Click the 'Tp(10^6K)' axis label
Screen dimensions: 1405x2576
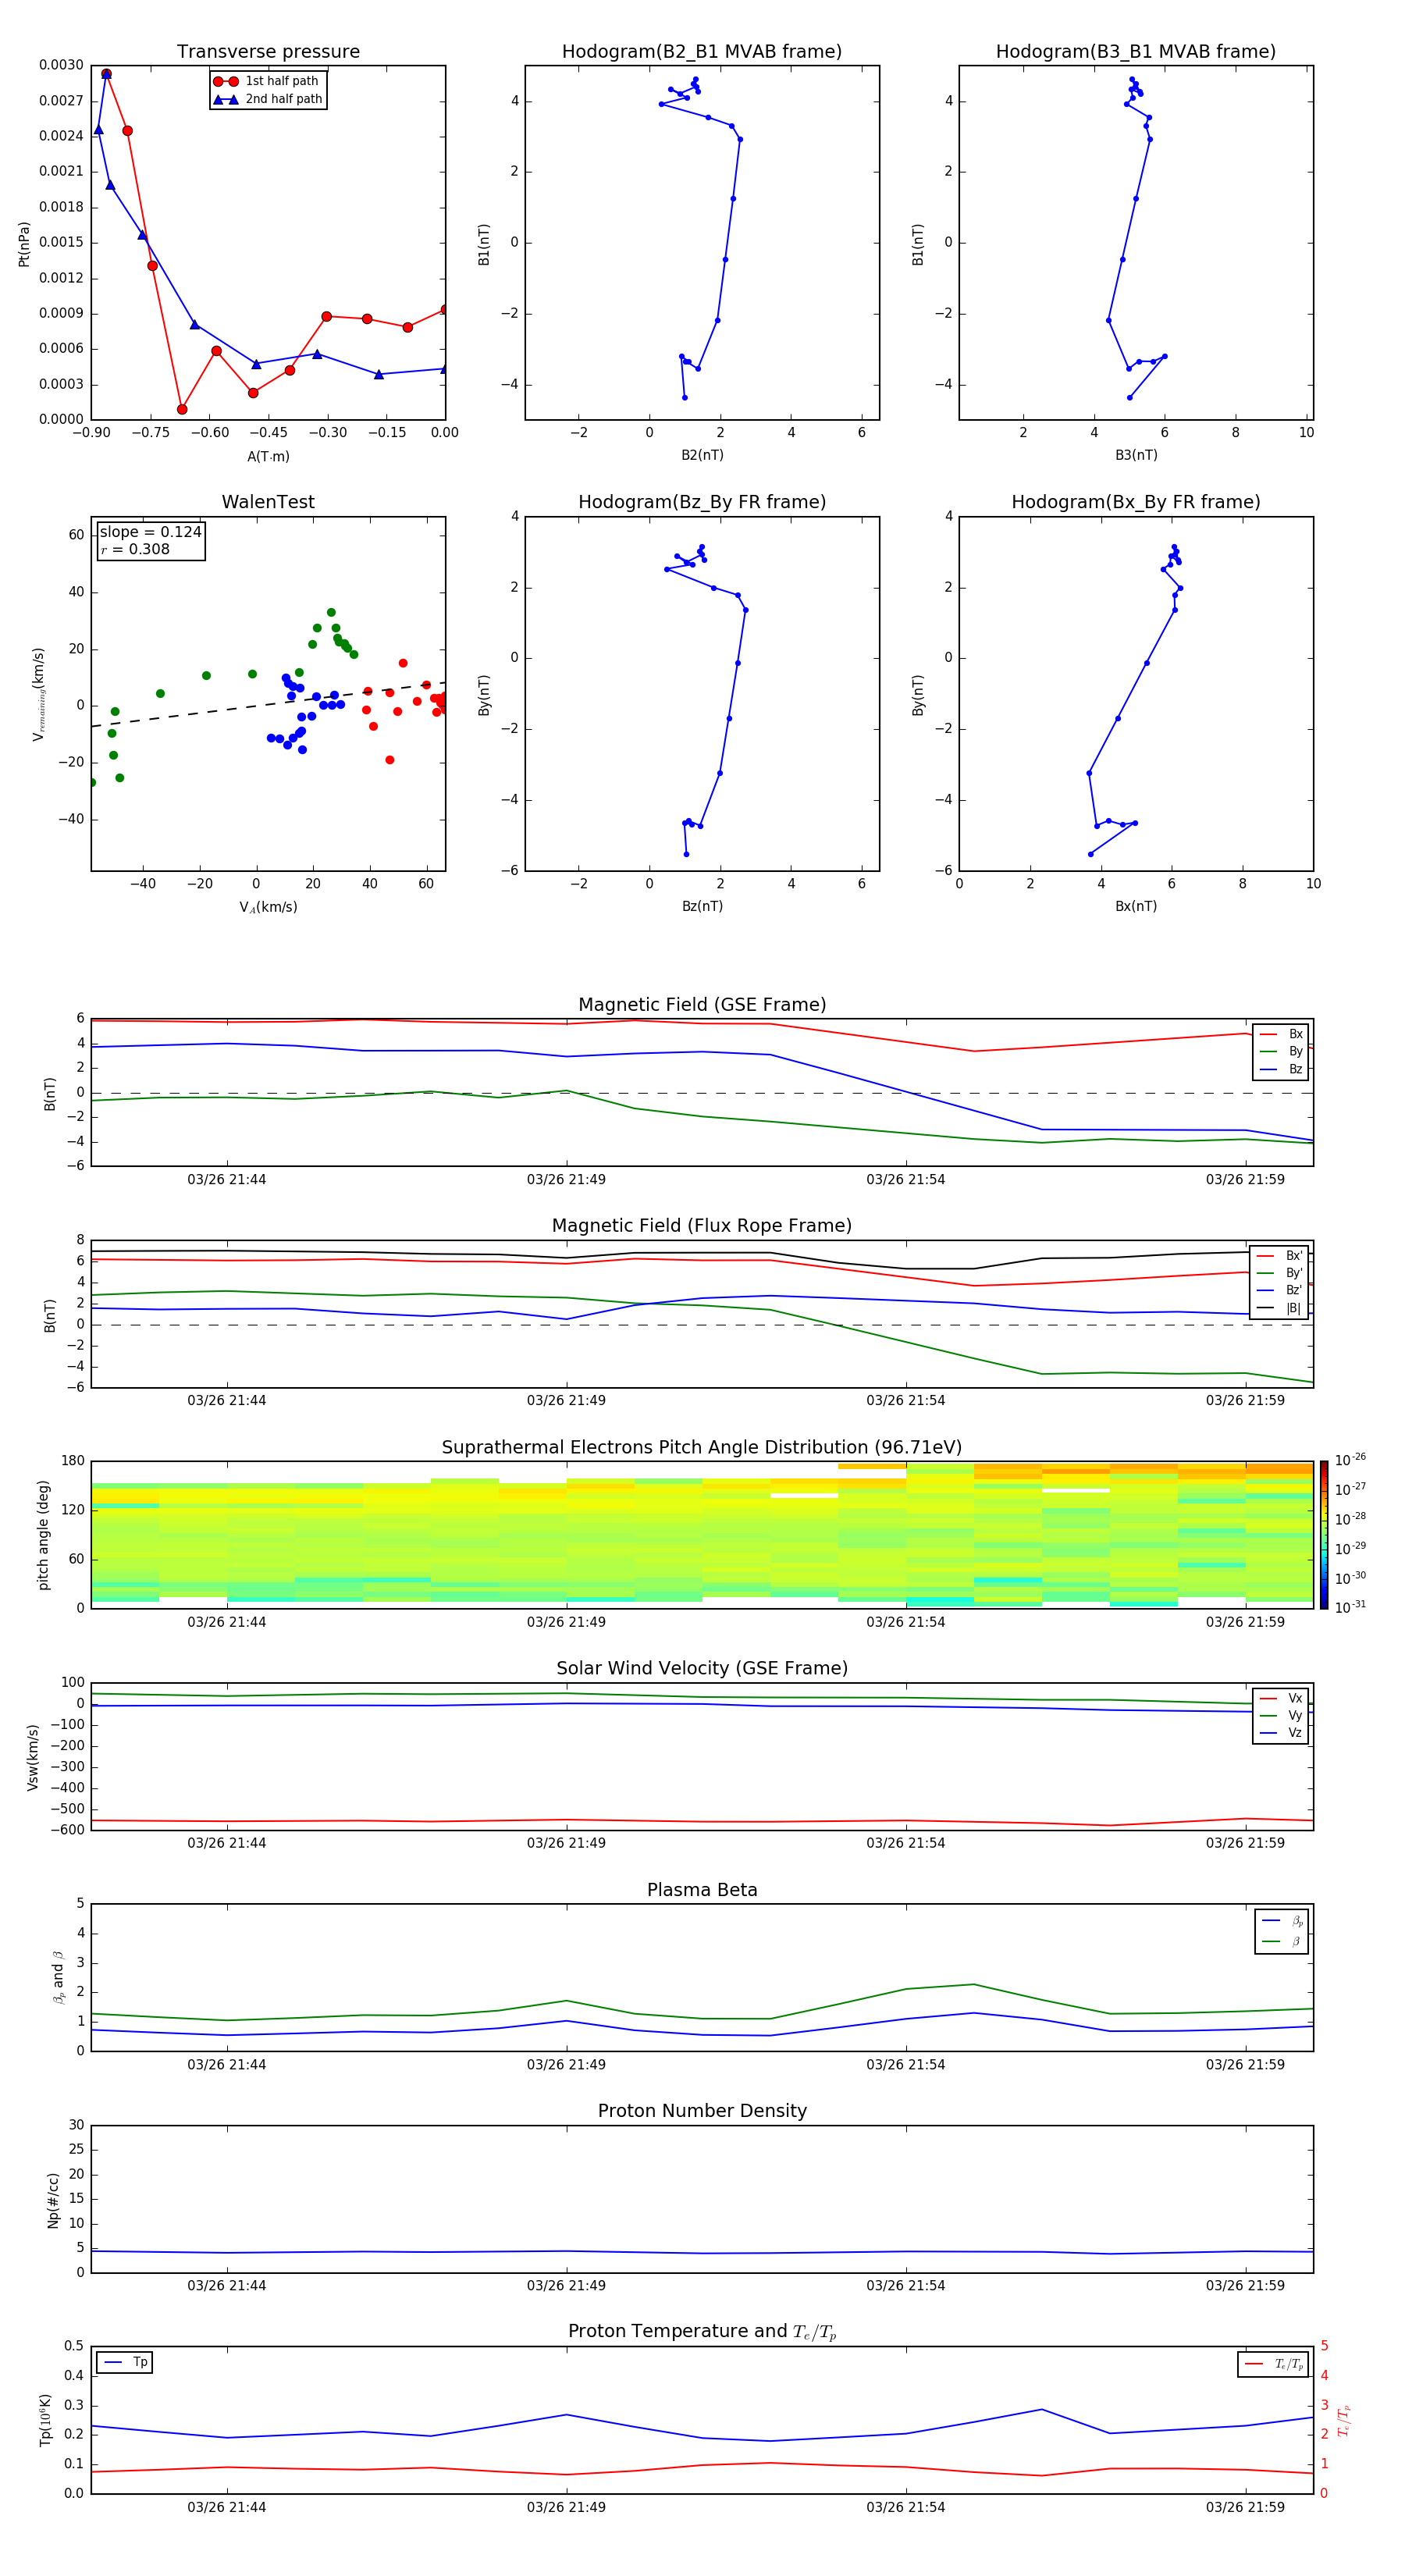[46, 2420]
